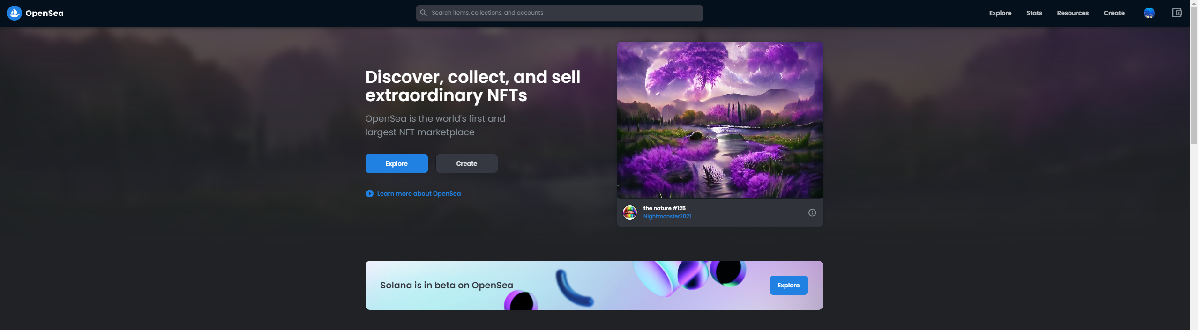Open the Stats menu
Image resolution: width=1204 pixels, height=330 pixels.
point(1034,13)
